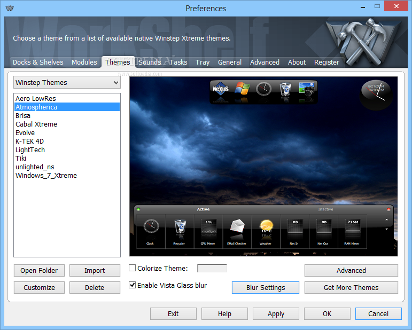Switch to the Tray tab

point(203,62)
